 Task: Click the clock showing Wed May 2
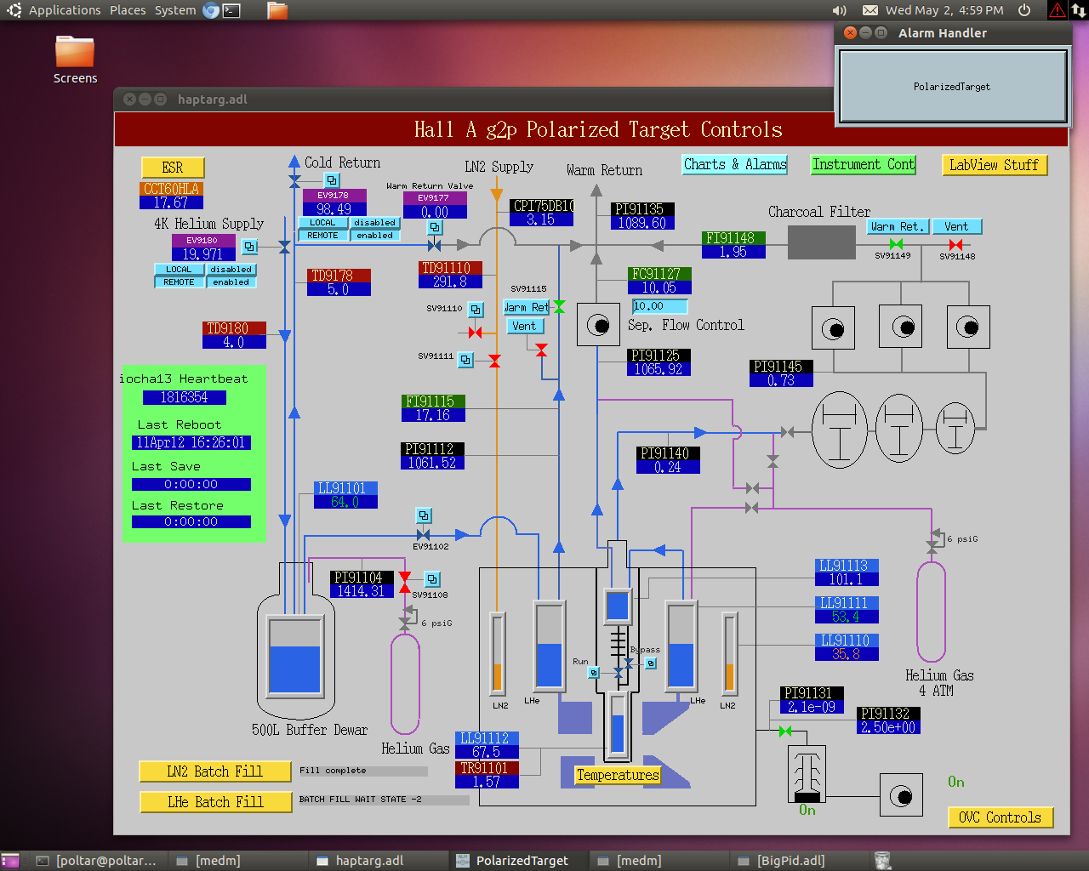[944, 10]
